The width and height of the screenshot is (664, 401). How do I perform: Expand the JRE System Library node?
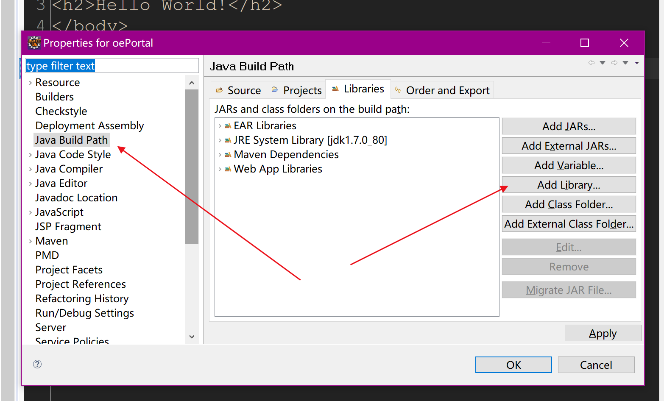pyautogui.click(x=220, y=140)
